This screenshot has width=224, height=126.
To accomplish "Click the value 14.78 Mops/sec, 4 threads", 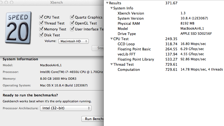I will [x=202, y=69].
